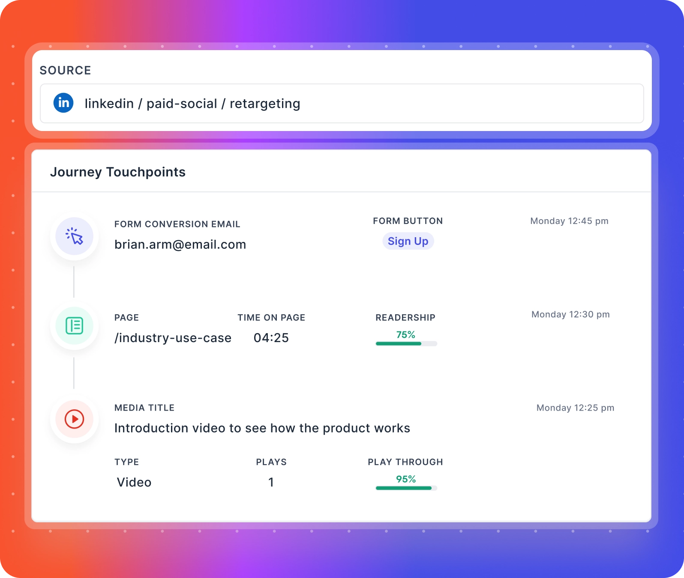
Task: Click the Monday 12:45 pm timestamp
Action: tap(569, 221)
